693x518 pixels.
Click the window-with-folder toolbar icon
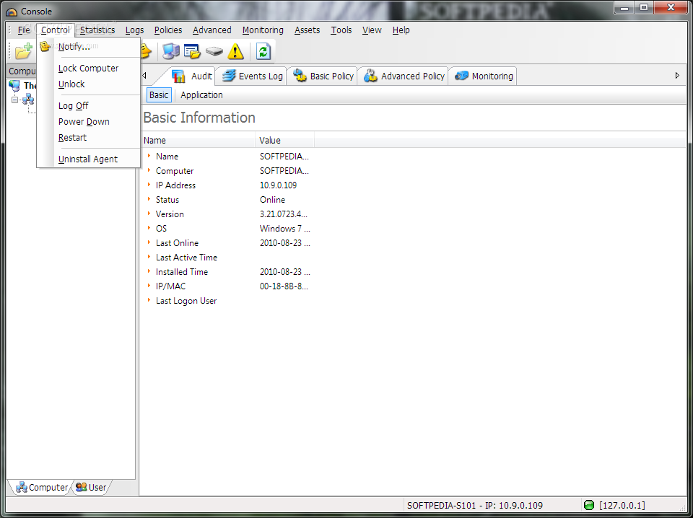[x=192, y=52]
